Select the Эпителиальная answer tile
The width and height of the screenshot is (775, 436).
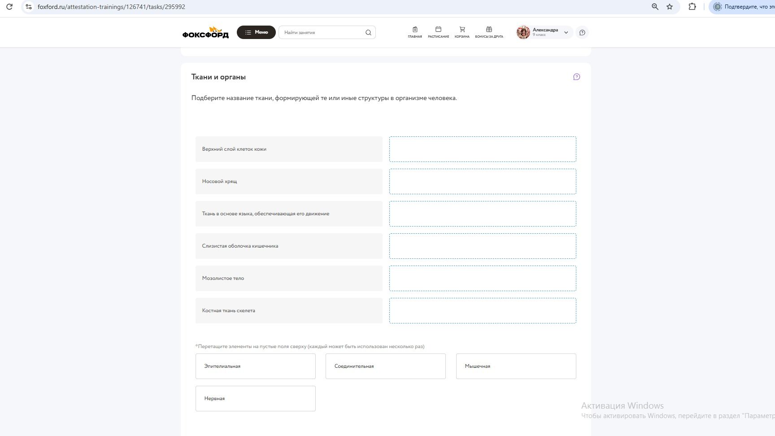pos(256,366)
